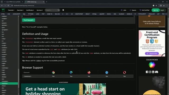The width and height of the screenshot is (169, 95).
Task: Open Spaces in the top bar
Action: [x=133, y=10]
